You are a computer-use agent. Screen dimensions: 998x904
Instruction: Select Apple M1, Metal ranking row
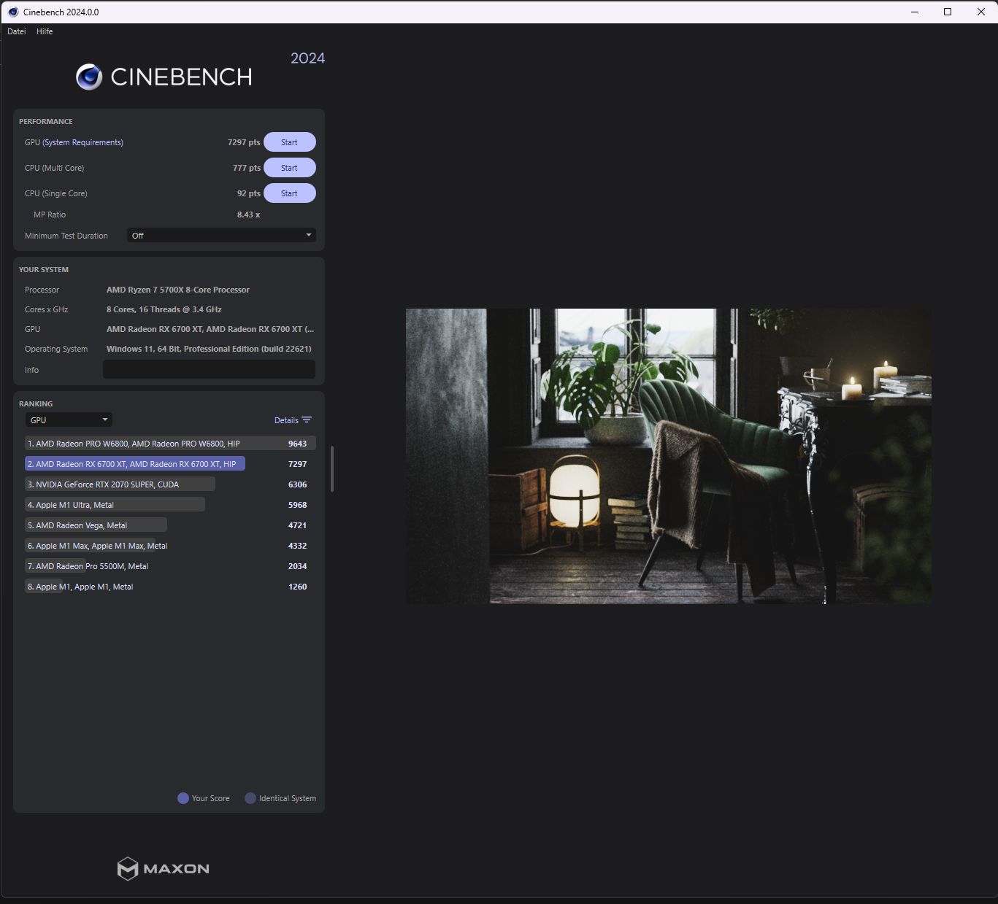coord(170,587)
